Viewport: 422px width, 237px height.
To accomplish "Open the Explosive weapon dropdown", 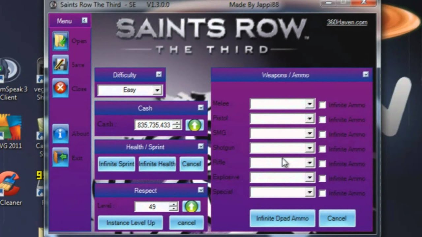I will (x=282, y=177).
